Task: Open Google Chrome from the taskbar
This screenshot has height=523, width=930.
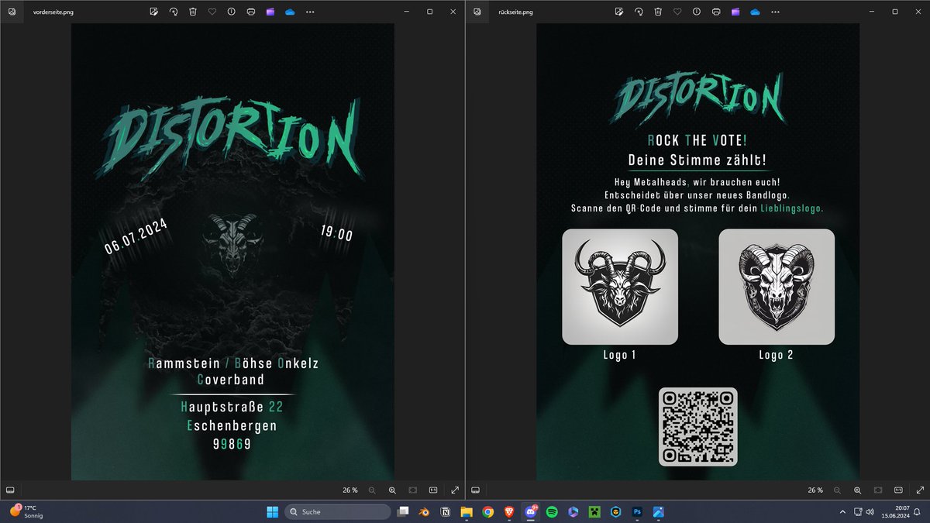Action: coord(487,511)
